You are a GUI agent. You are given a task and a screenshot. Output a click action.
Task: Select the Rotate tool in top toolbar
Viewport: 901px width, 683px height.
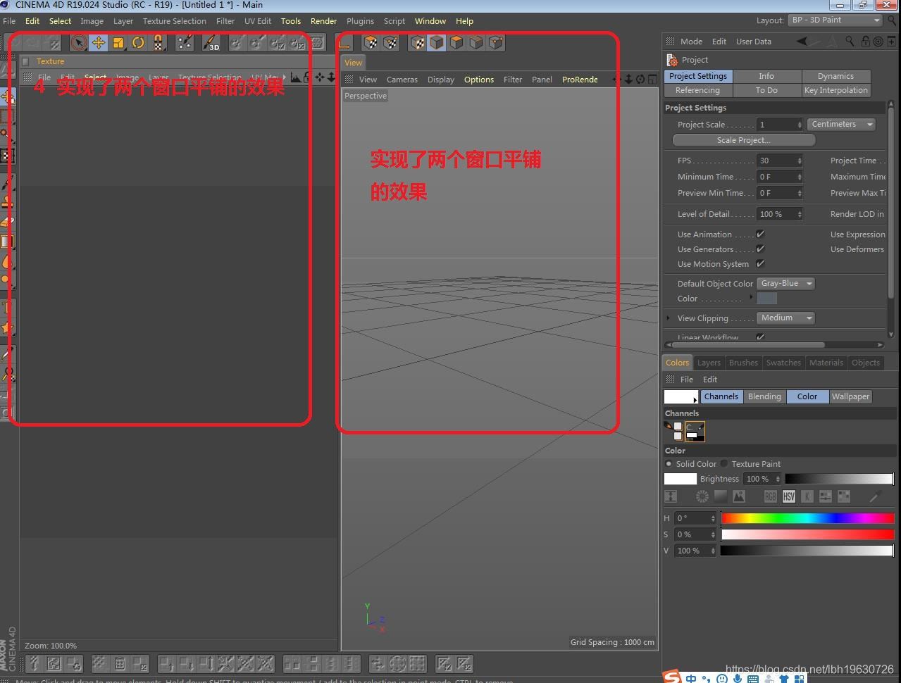tap(138, 43)
